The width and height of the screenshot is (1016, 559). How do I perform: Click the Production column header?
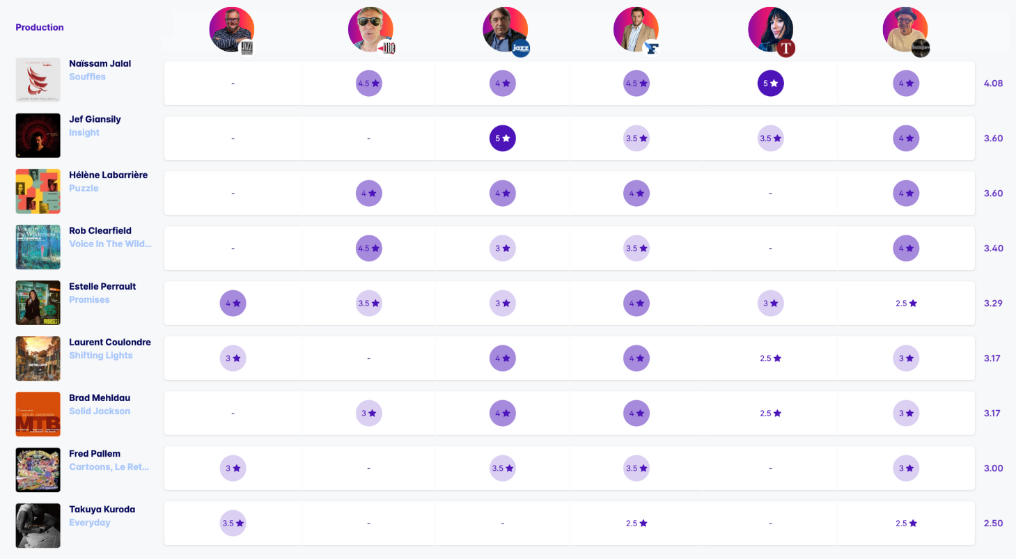point(40,27)
